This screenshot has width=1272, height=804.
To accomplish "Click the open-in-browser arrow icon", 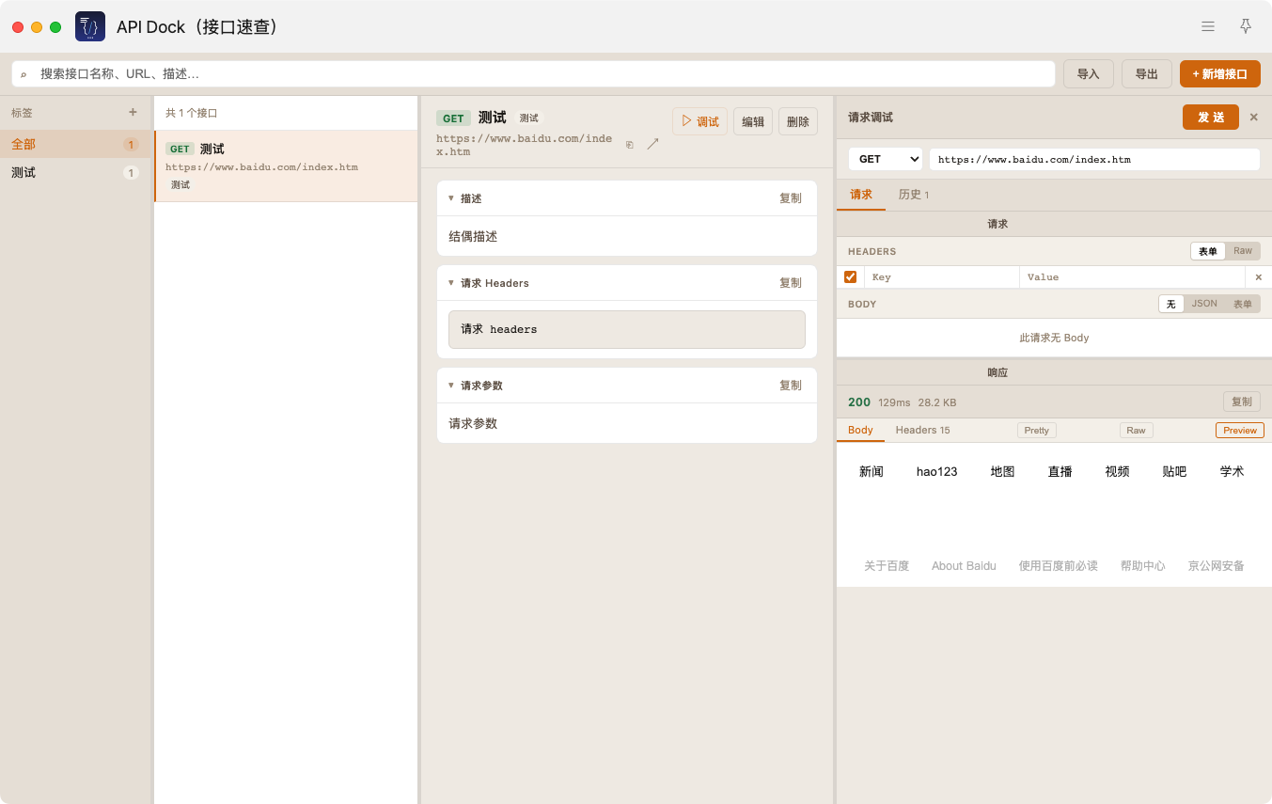I will 652,144.
